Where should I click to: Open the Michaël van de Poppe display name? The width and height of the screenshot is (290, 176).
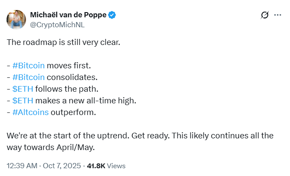[68, 15]
